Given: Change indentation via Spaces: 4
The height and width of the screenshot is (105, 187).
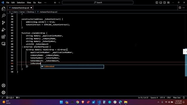Looking at the screenshot, I should (154, 98).
